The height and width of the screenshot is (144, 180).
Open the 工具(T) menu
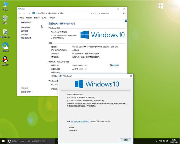[44, 18]
